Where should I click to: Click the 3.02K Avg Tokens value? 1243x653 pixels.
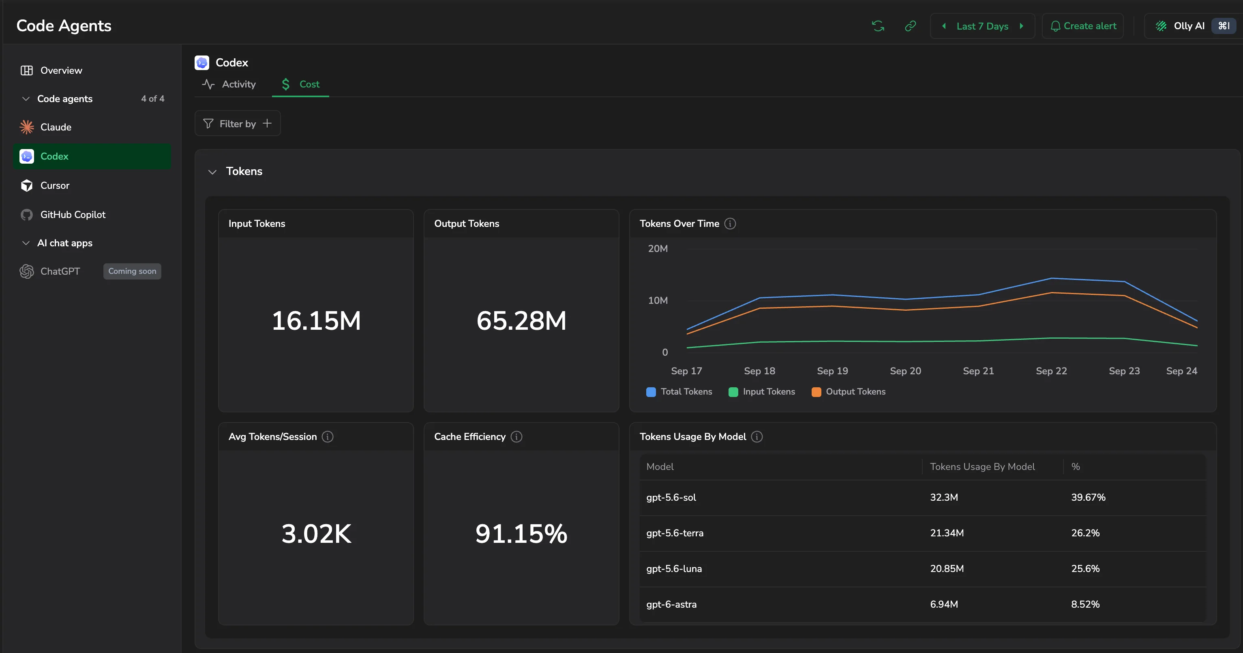(316, 534)
